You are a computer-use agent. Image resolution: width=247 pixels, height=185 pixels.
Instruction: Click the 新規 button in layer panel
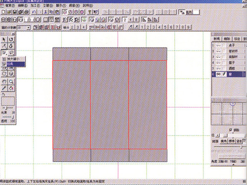tap(217, 39)
